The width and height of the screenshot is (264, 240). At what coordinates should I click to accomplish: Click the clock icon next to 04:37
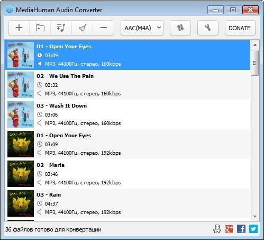tap(40, 203)
